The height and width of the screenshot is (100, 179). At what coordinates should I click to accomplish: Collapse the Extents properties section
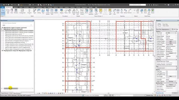176,70
